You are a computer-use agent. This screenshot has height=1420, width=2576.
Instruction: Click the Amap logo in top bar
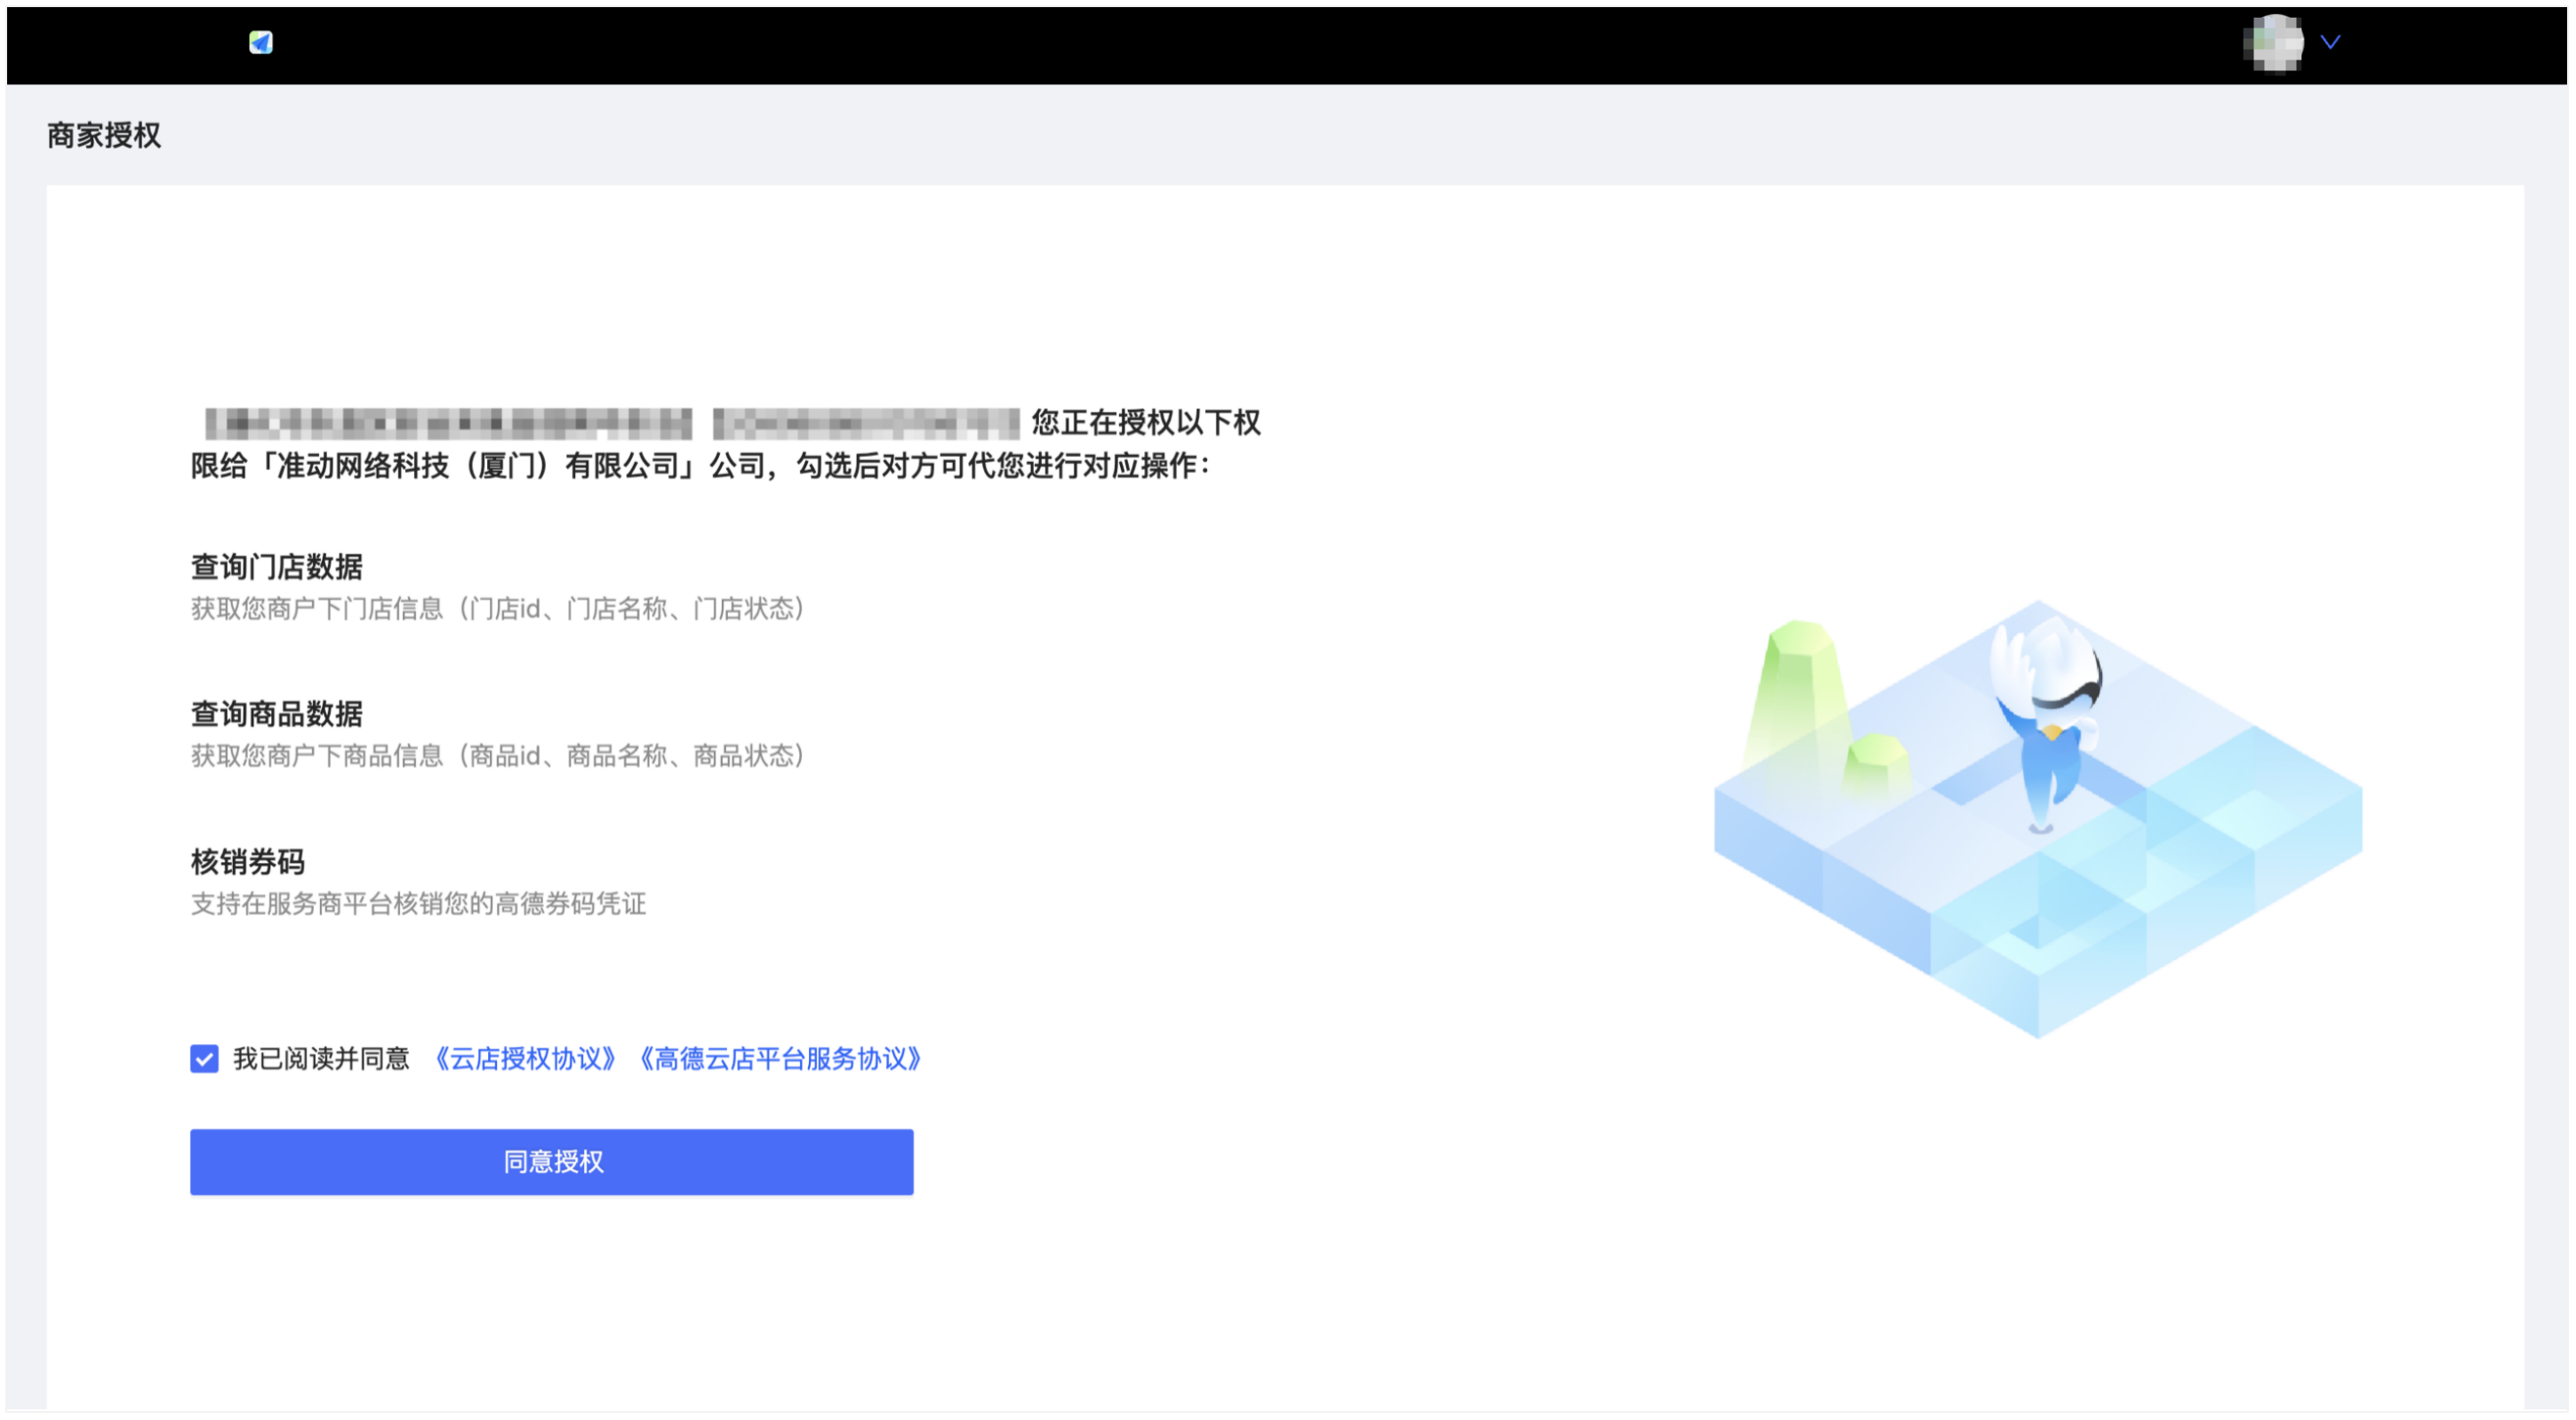click(261, 42)
